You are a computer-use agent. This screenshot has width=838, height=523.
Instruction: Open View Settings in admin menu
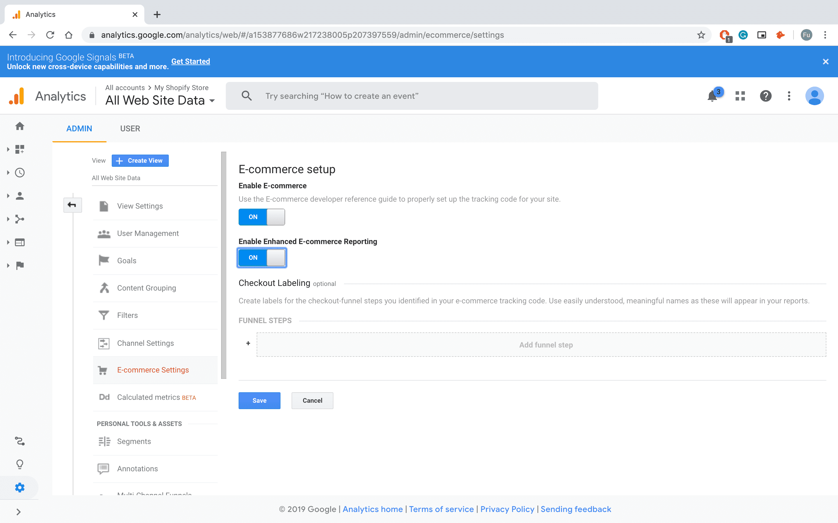155,206
